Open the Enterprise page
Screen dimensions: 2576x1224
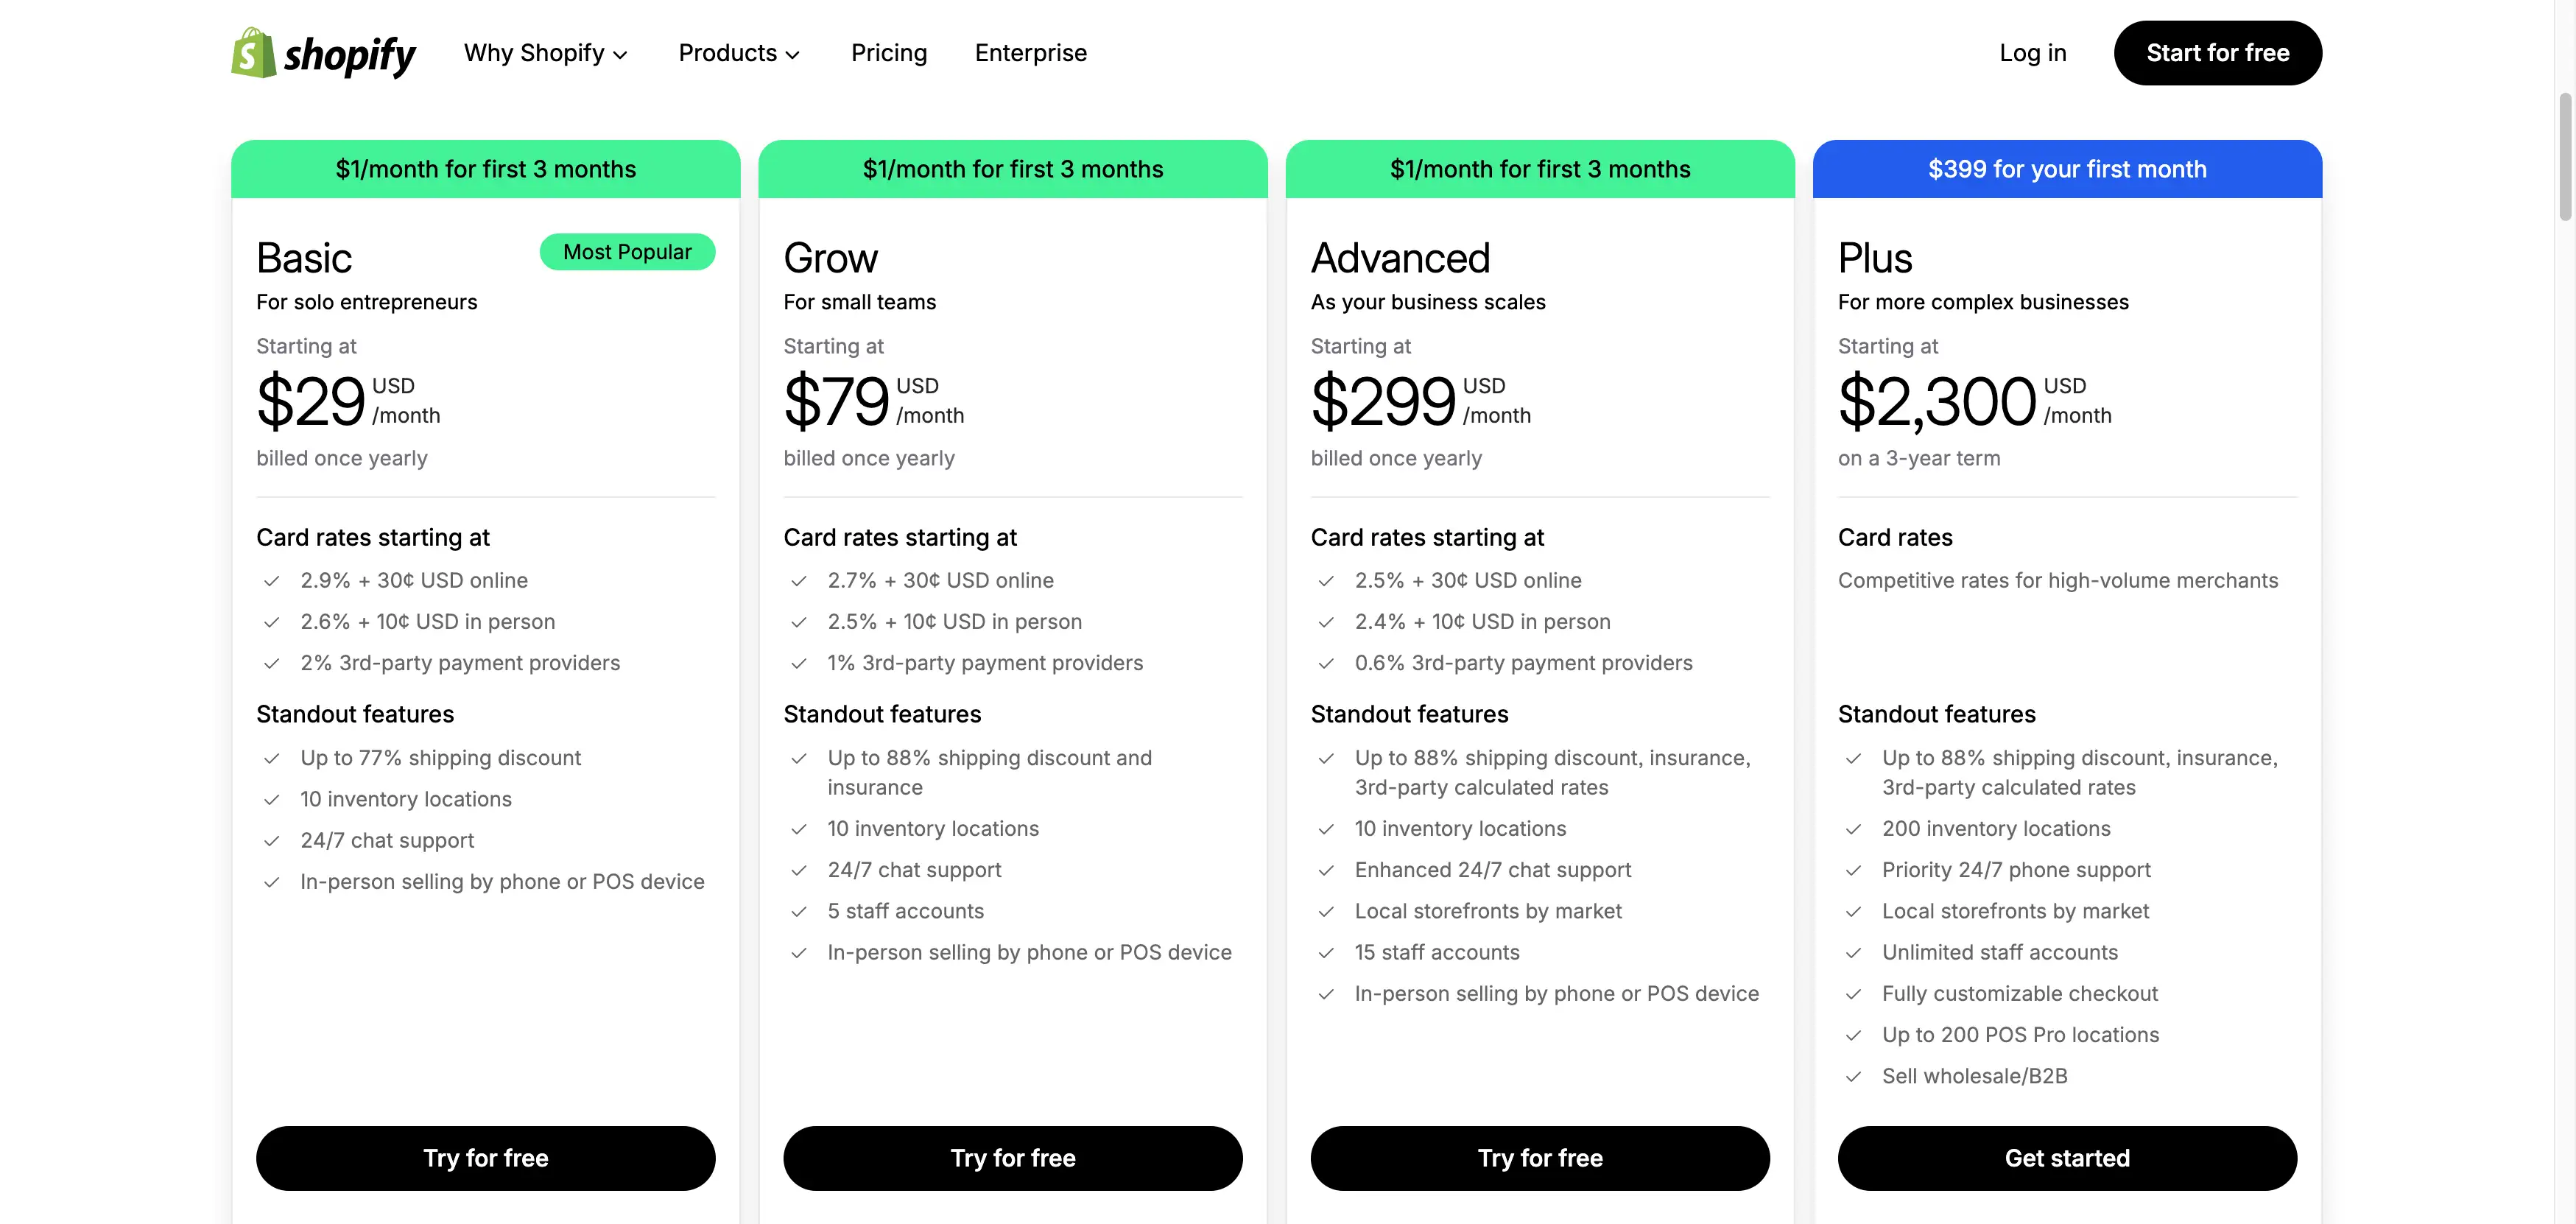(x=1030, y=53)
